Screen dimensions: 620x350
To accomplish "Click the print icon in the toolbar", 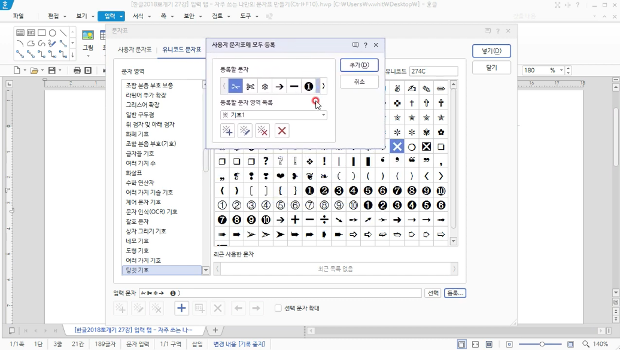I will (x=77, y=71).
